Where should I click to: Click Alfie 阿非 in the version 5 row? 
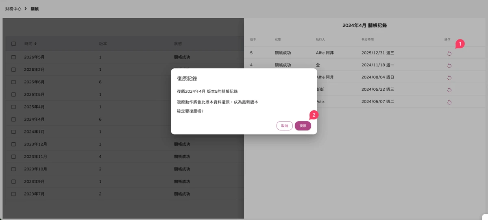325,53
